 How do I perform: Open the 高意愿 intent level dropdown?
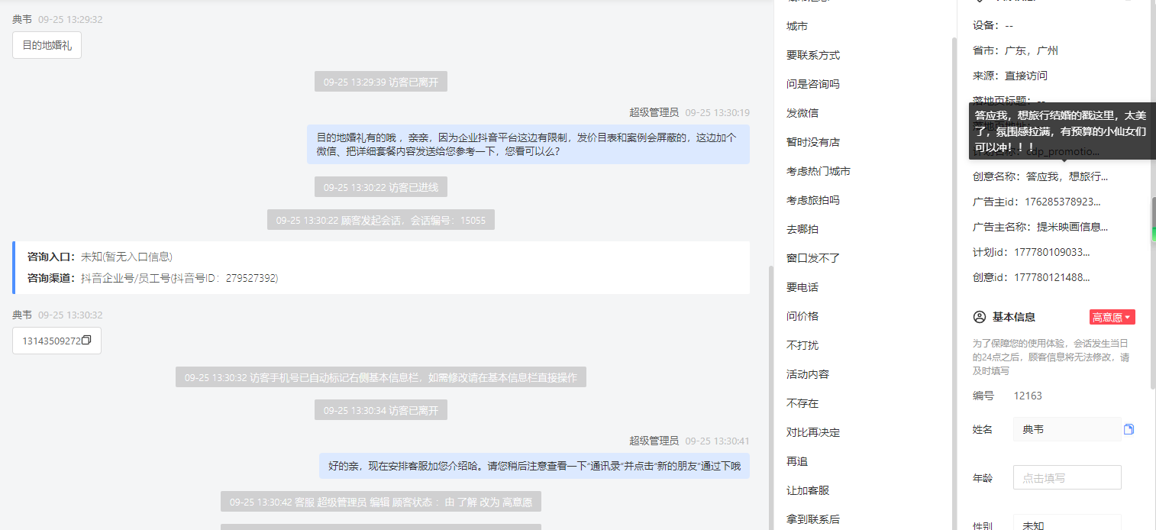point(1112,317)
